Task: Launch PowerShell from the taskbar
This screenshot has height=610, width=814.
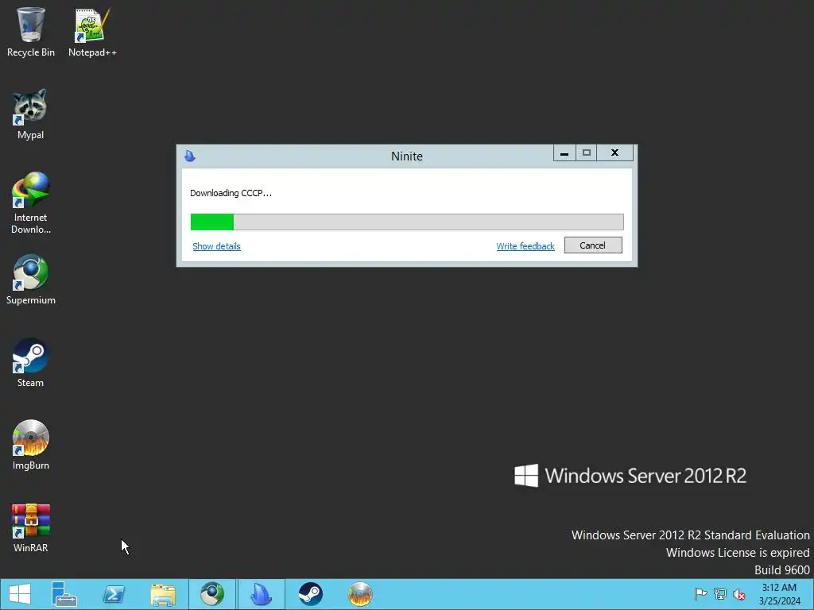Action: pos(114,594)
